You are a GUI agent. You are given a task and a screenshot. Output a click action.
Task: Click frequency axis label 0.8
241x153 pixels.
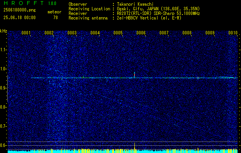(3, 107)
